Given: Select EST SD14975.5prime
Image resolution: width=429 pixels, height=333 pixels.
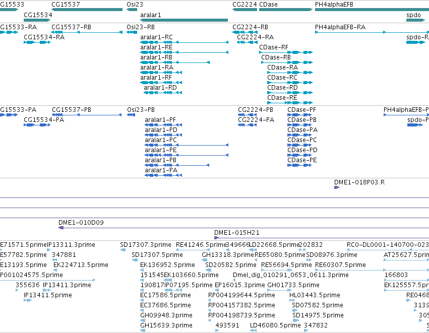Looking at the screenshot, I should coord(295,320).
